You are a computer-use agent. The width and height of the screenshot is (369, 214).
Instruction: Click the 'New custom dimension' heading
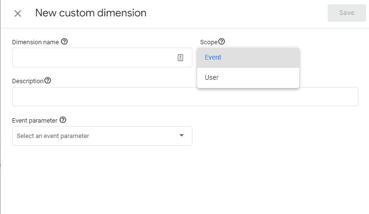[x=91, y=13]
